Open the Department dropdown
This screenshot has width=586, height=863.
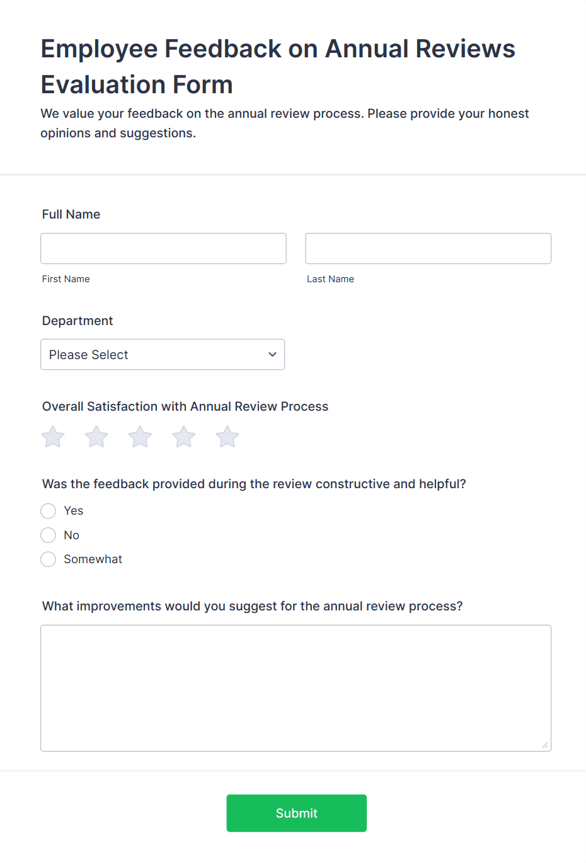tap(163, 354)
